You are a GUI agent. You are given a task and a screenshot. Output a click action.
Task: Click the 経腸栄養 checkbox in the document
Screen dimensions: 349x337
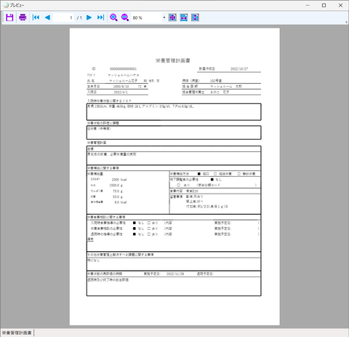coord(215,174)
